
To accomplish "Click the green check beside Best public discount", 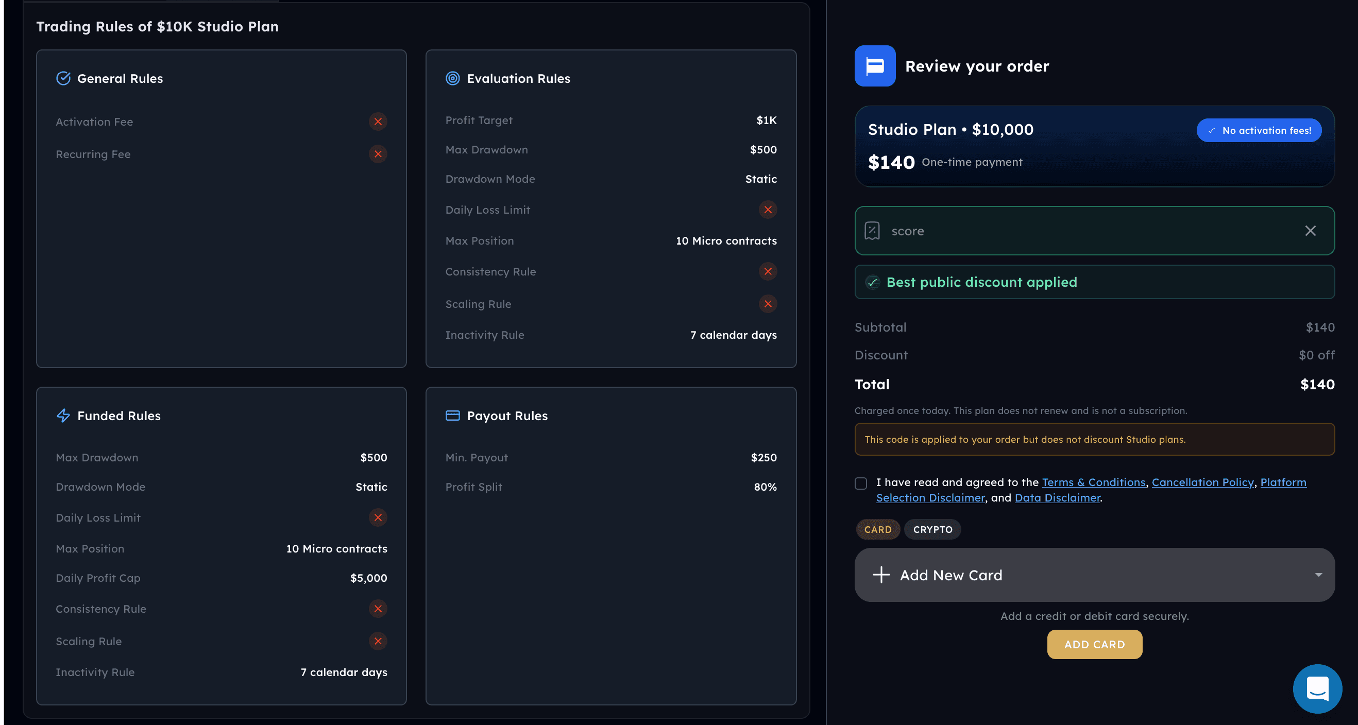I will click(873, 282).
